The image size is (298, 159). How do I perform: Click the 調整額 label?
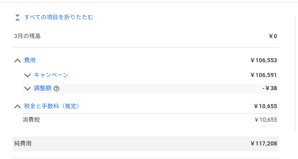pyautogui.click(x=43, y=88)
